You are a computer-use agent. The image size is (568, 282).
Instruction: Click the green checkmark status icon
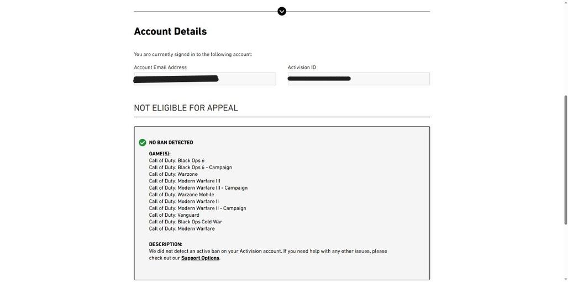click(x=143, y=143)
